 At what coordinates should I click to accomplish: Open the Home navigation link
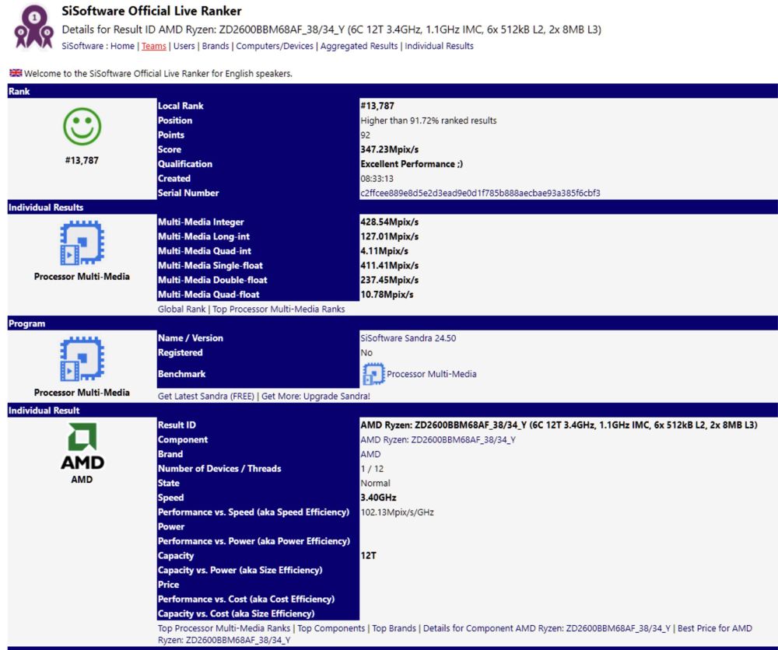122,46
